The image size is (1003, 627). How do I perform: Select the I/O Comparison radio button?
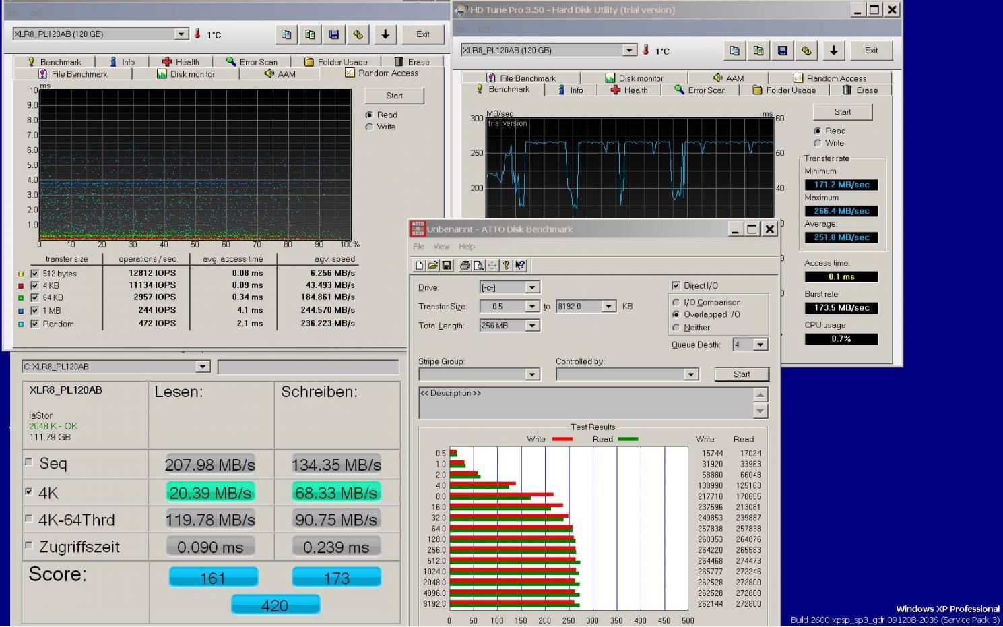[676, 303]
